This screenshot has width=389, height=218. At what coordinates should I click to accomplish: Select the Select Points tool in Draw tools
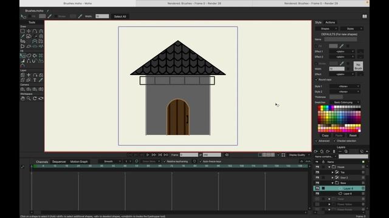tap(22, 31)
